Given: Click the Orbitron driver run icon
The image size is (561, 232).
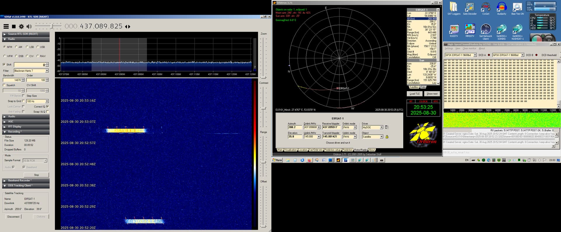Looking at the screenshot, I should click(x=387, y=127).
